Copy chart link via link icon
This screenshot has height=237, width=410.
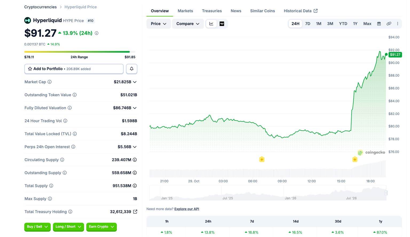tap(389, 24)
